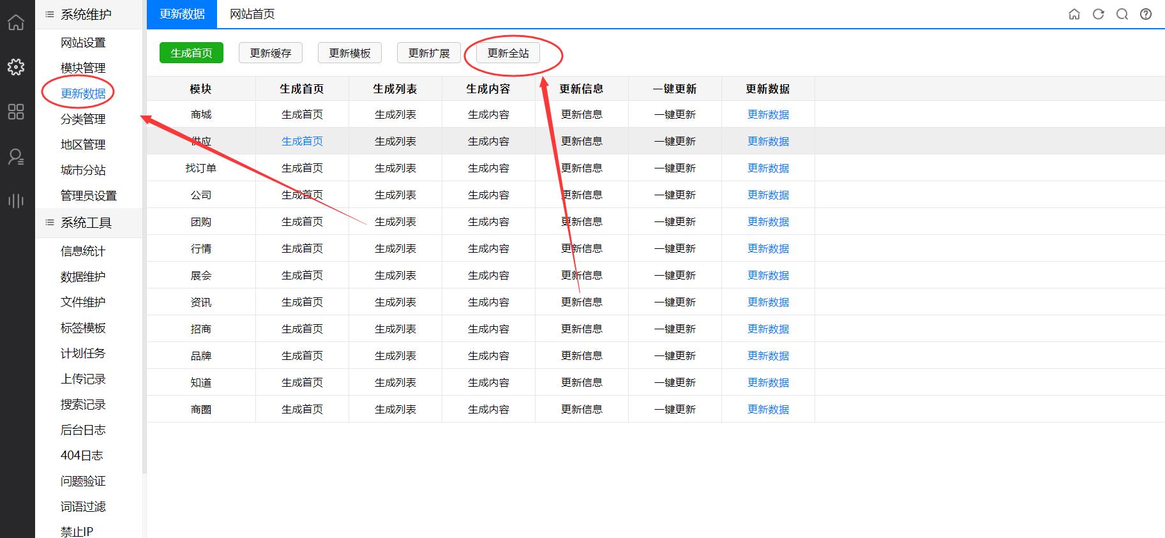
Task: Click 生成内容 in the 品牌 row
Action: [x=488, y=356]
